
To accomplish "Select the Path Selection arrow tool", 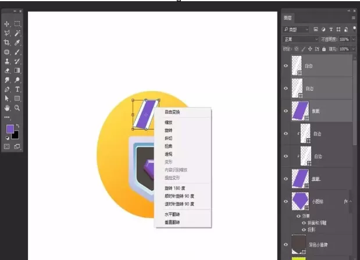I will point(6,98).
